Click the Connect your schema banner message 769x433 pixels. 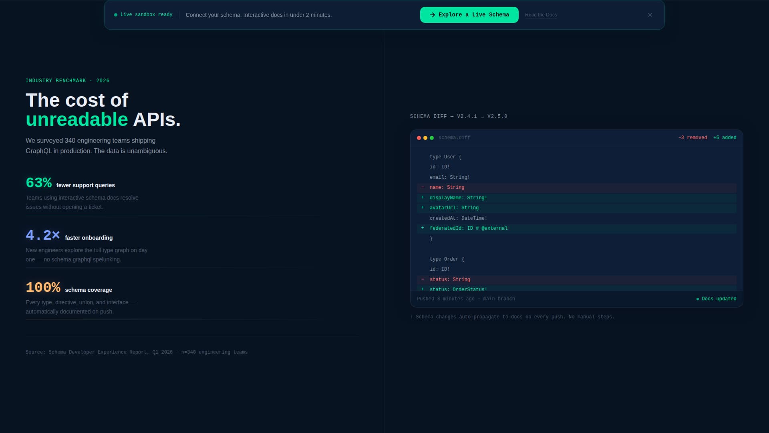[x=259, y=15]
